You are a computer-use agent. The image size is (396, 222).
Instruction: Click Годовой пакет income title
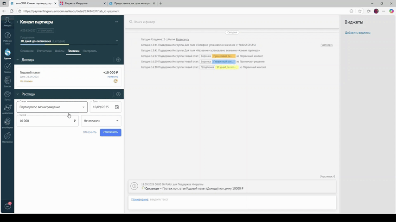[x=30, y=73]
